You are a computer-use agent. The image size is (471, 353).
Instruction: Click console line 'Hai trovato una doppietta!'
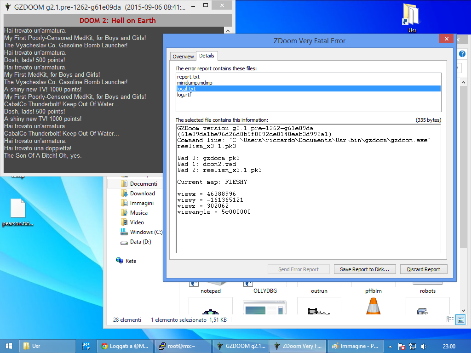coord(38,148)
